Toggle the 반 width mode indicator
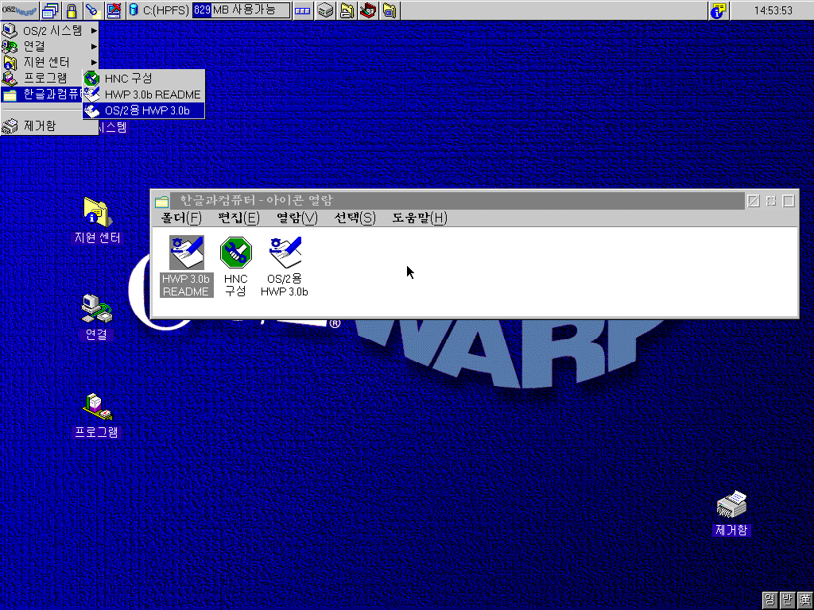The width and height of the screenshot is (814, 610). [787, 600]
